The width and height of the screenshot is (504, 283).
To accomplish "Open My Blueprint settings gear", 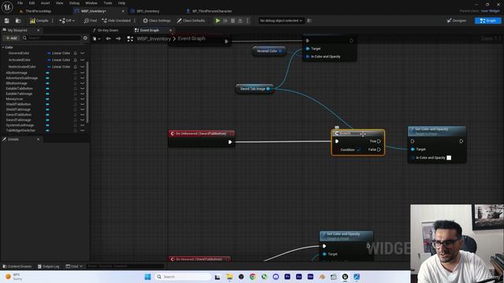I will pos(85,38).
